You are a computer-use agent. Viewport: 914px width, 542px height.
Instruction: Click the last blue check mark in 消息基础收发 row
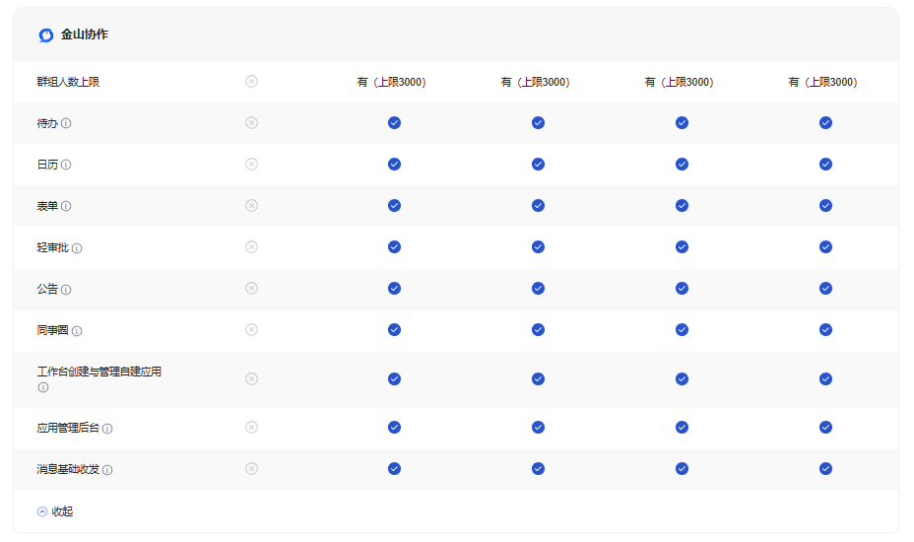tap(825, 468)
